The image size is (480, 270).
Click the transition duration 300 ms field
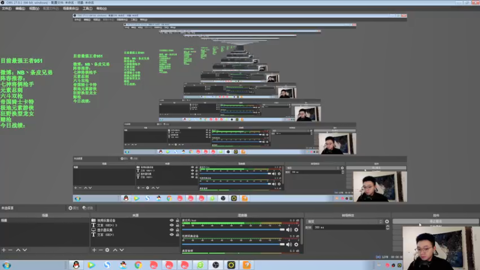349,227
